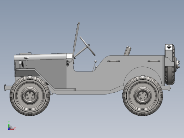This screenshot has height=138, width=184.
Task: Click the rear side handle on body
Action: (x=154, y=61)
